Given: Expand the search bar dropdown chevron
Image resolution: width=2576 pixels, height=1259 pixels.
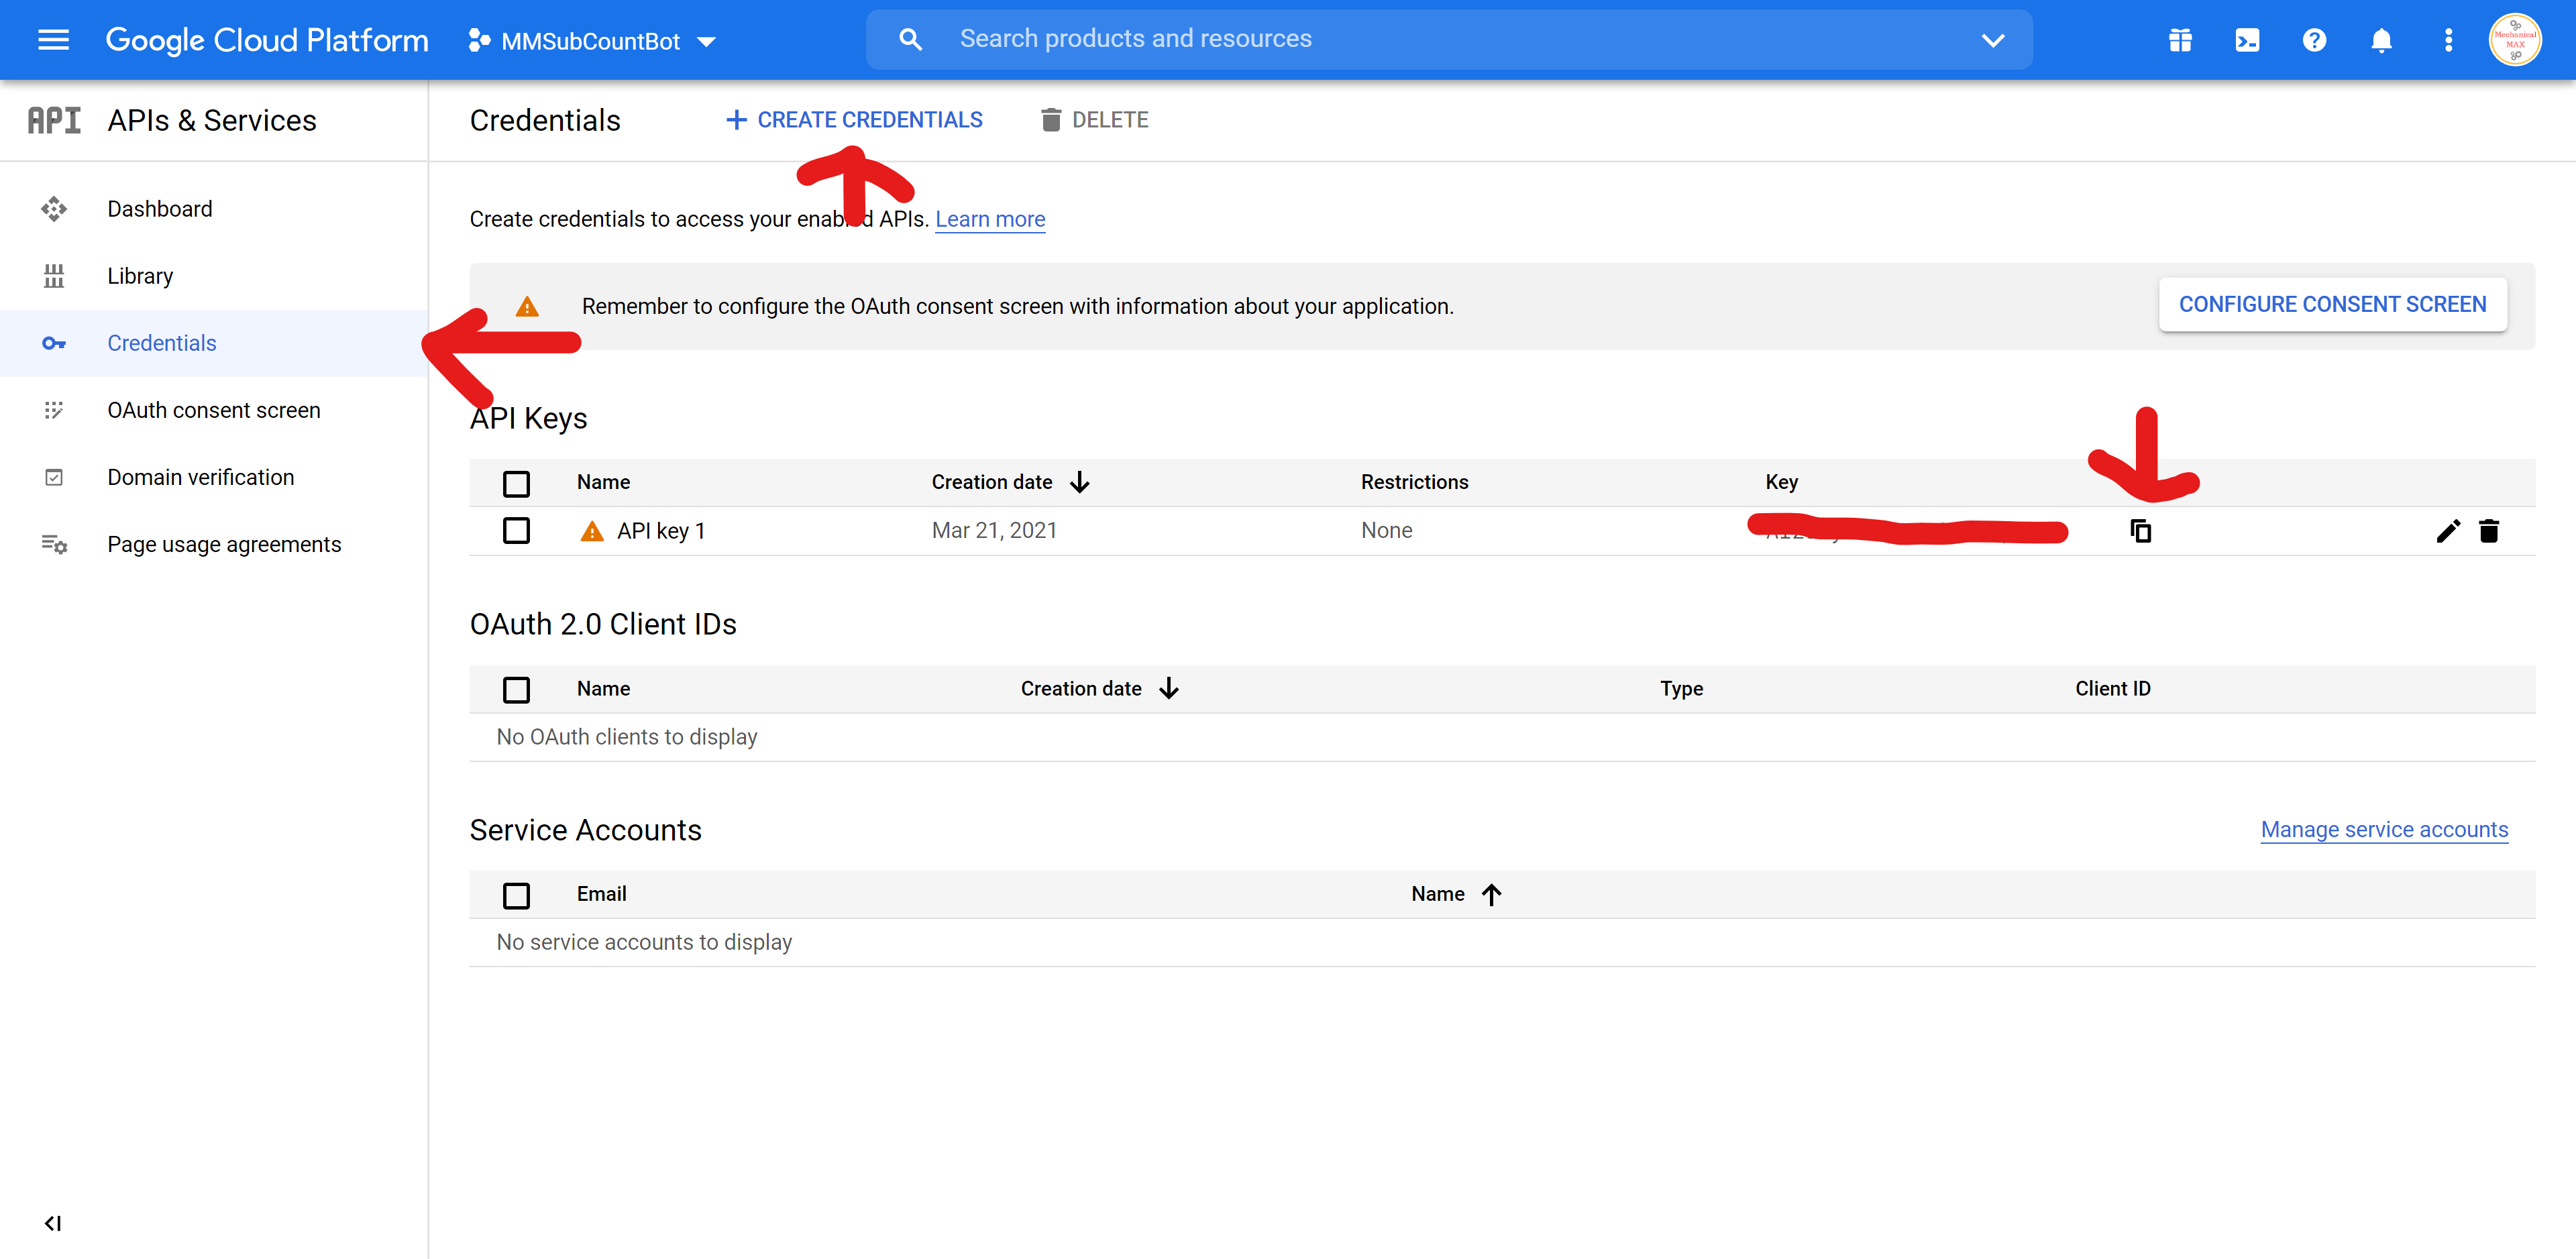Looking at the screenshot, I should [x=1993, y=40].
